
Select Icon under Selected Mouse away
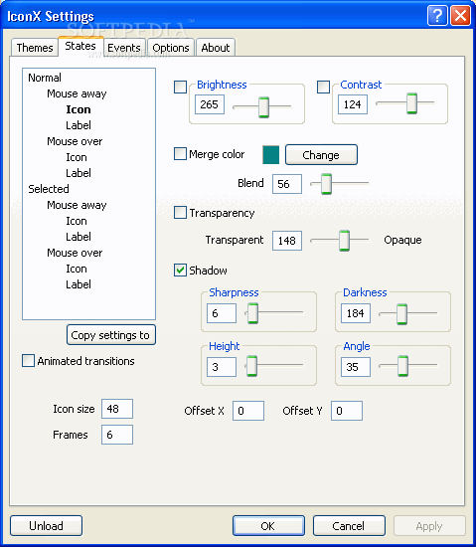pos(77,221)
